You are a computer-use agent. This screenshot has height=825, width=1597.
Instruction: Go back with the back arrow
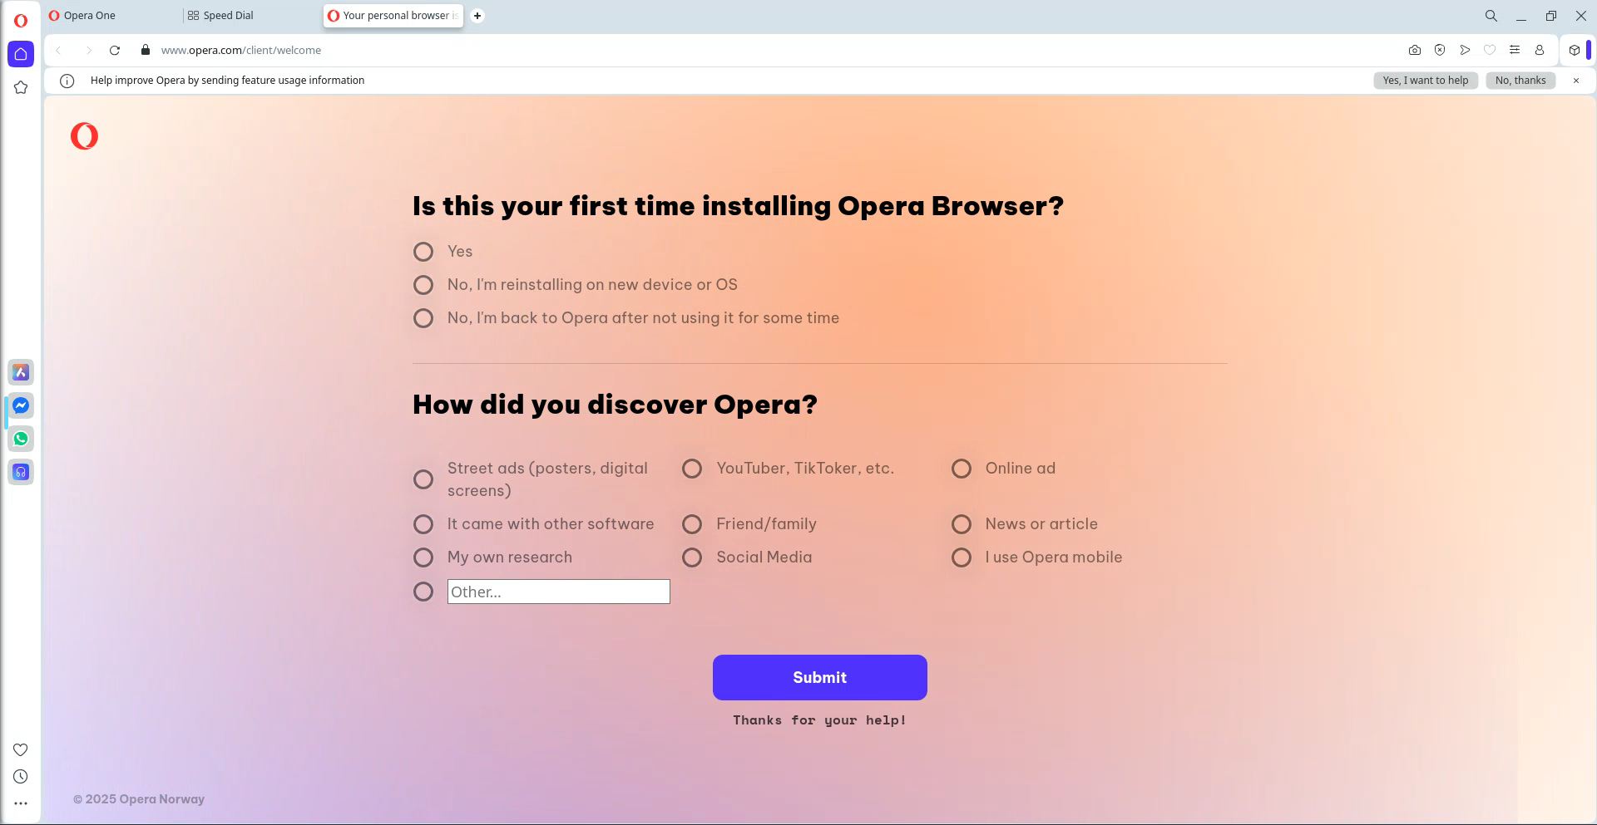pos(59,50)
